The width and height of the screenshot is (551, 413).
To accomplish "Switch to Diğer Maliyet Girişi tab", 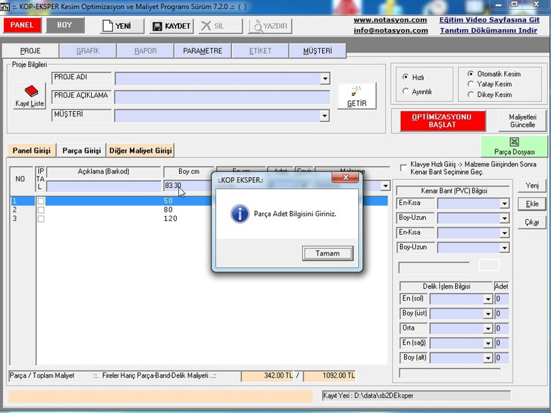I will [x=141, y=151].
